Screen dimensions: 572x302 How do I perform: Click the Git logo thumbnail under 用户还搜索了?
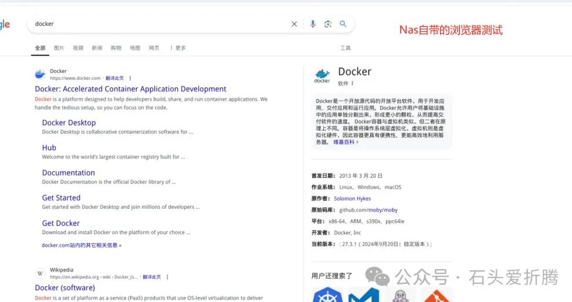pos(436,294)
